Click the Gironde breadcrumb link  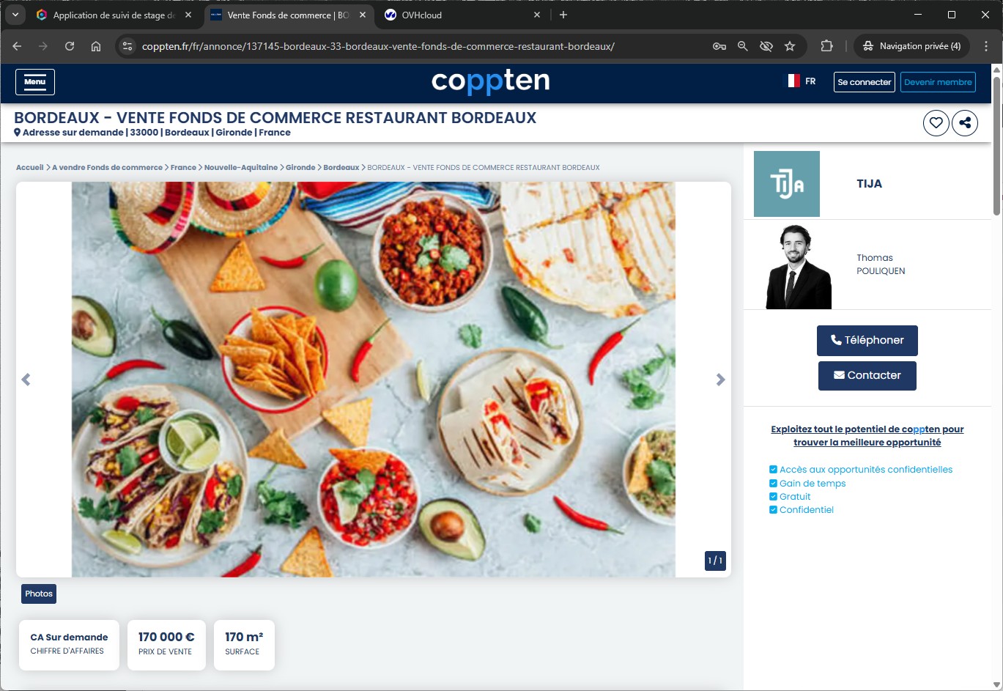[300, 168]
